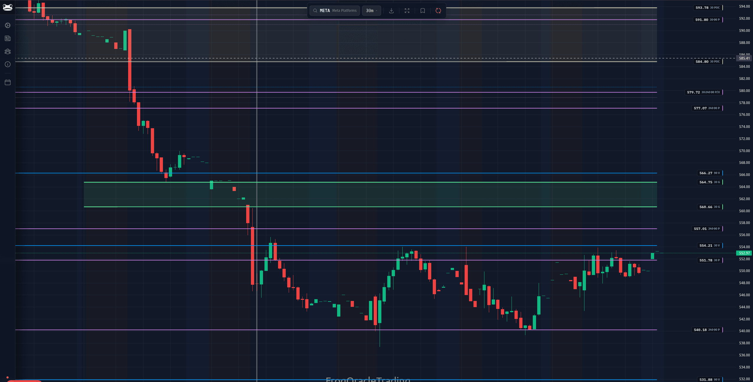Select the 554.21 30 V level label
753x382 pixels.
(710, 246)
